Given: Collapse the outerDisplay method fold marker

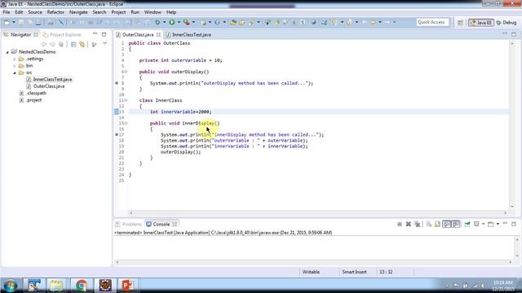Looking at the screenshot, I should [x=126, y=72].
